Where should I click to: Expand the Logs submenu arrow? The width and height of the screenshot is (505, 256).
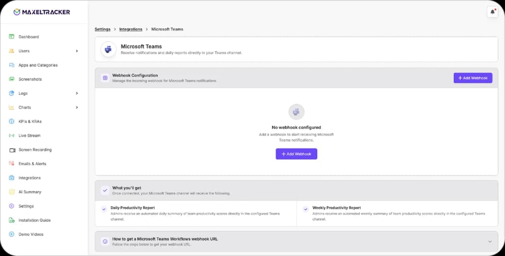[x=76, y=93]
